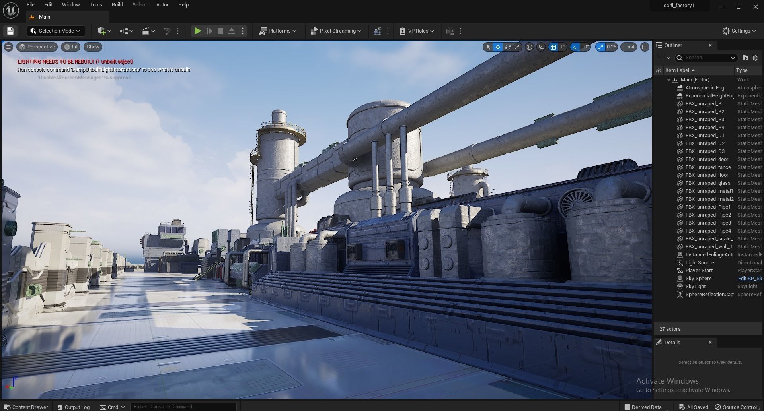The height and width of the screenshot is (411, 764).
Task: Change the Perspective view mode
Action: (x=37, y=47)
